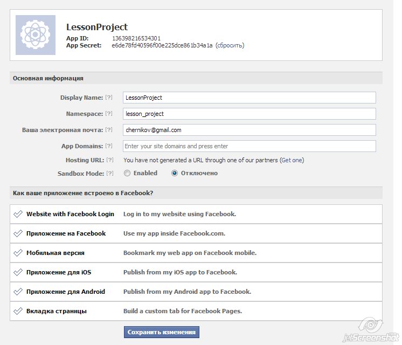
Task: Click the checkmark icon beside Приложение для Android
Action: [18, 292]
